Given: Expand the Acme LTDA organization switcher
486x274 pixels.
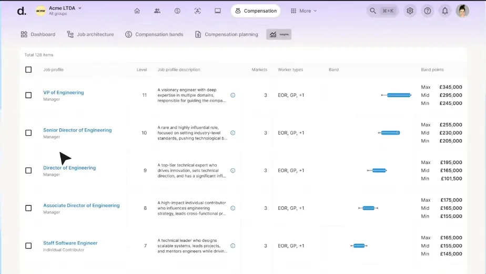Looking at the screenshot, I should [59, 11].
